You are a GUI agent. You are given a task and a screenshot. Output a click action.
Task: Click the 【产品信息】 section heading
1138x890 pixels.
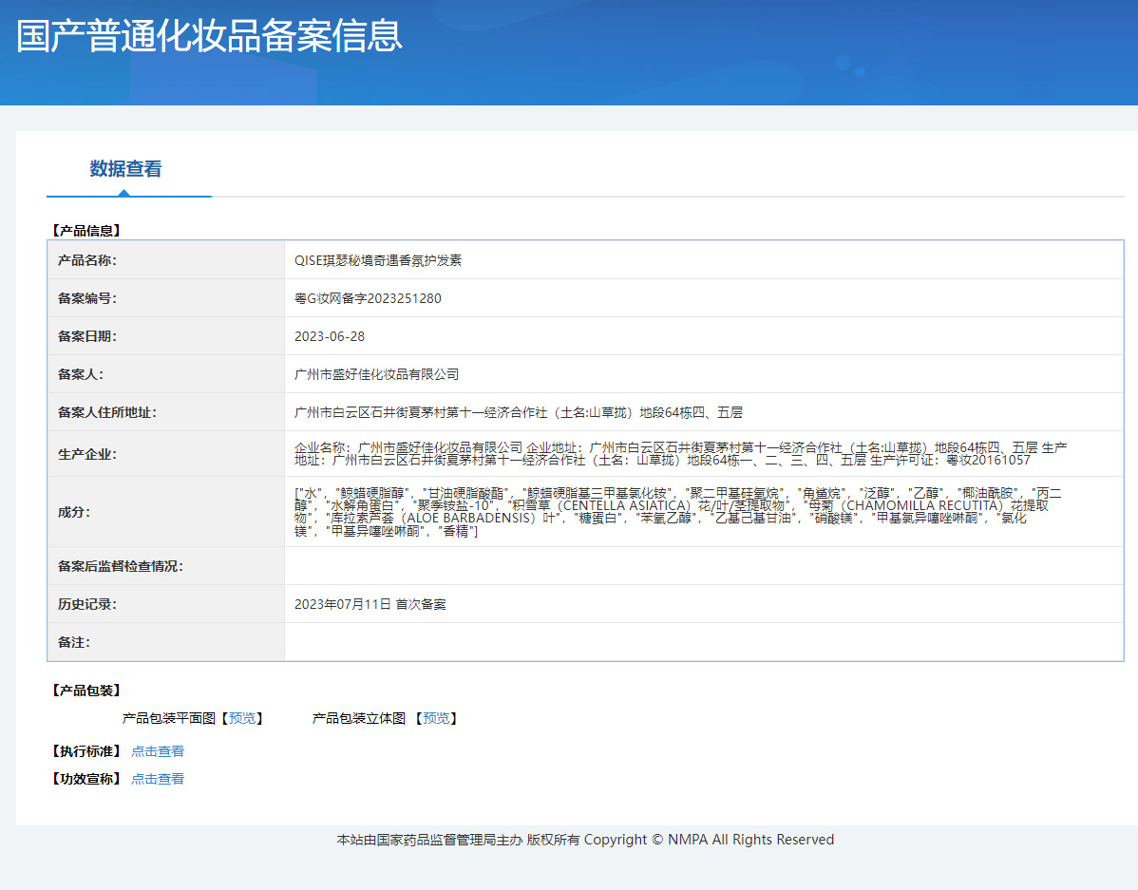click(x=85, y=230)
